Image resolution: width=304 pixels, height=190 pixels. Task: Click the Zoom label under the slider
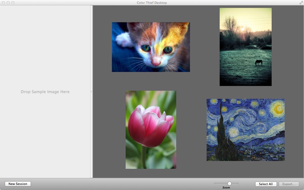(x=226, y=188)
